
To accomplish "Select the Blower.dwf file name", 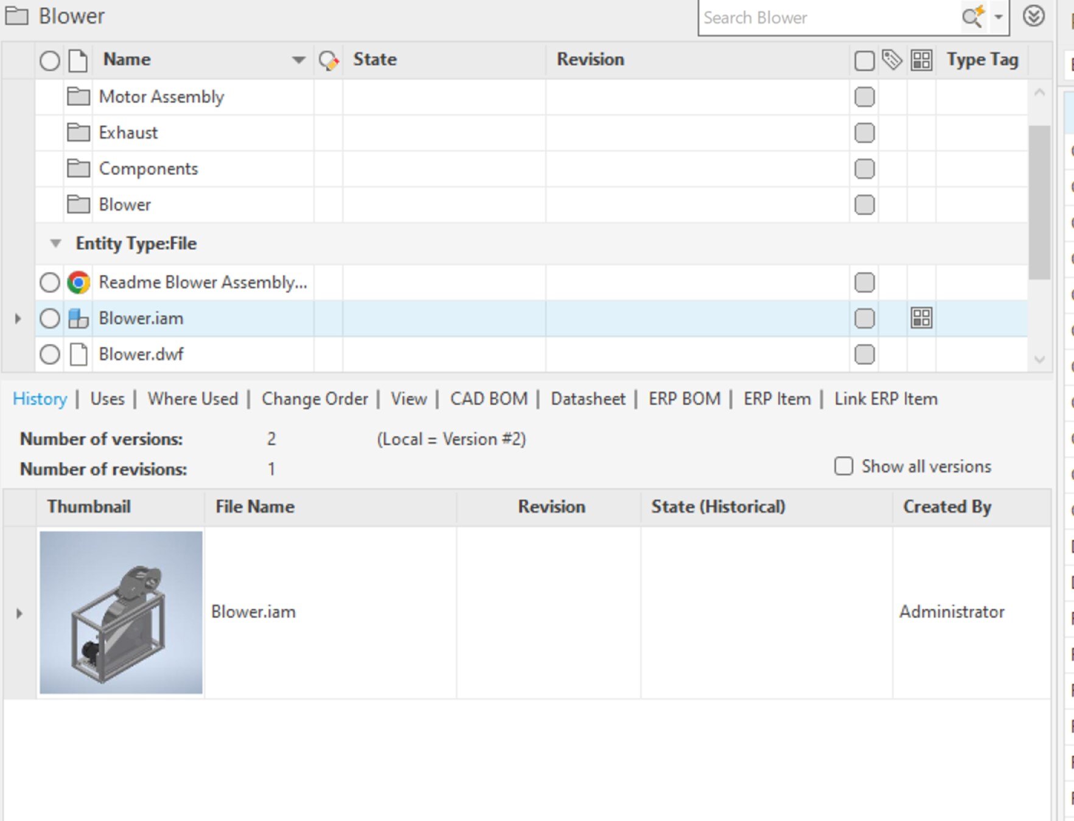I will 141,354.
